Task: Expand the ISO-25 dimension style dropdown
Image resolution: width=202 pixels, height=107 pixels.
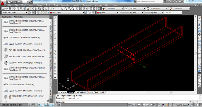Action: coord(137,9)
